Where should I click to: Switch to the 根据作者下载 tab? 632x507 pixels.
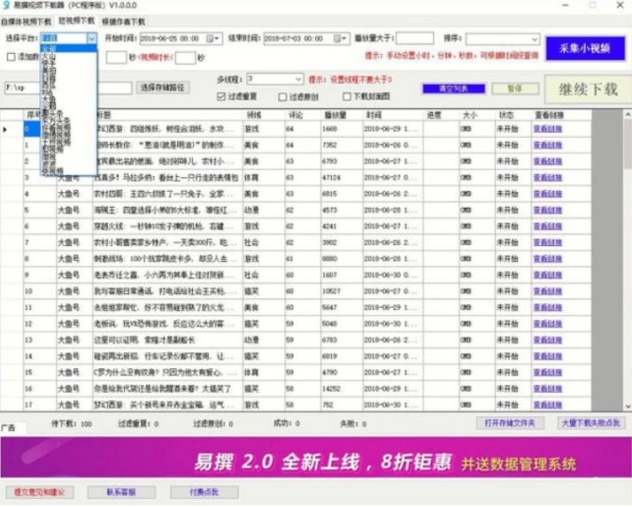[x=124, y=19]
